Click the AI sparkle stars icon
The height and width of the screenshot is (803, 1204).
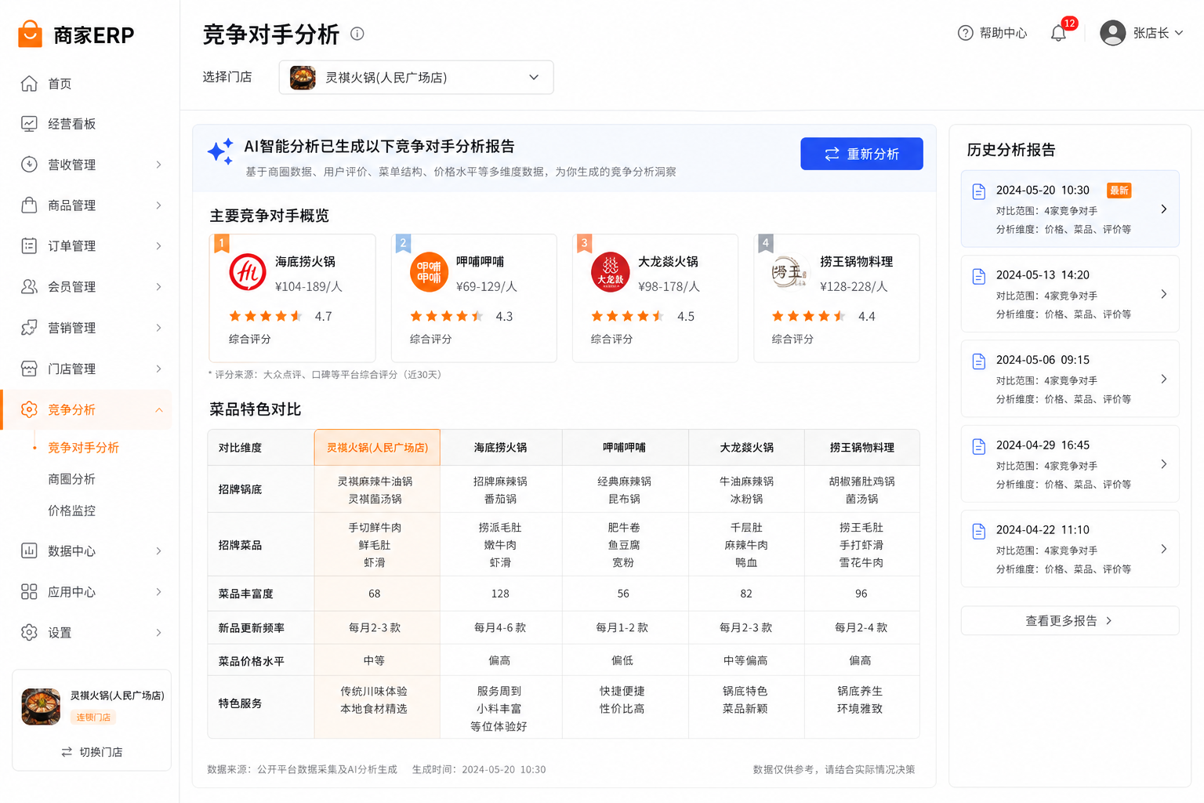click(x=220, y=151)
